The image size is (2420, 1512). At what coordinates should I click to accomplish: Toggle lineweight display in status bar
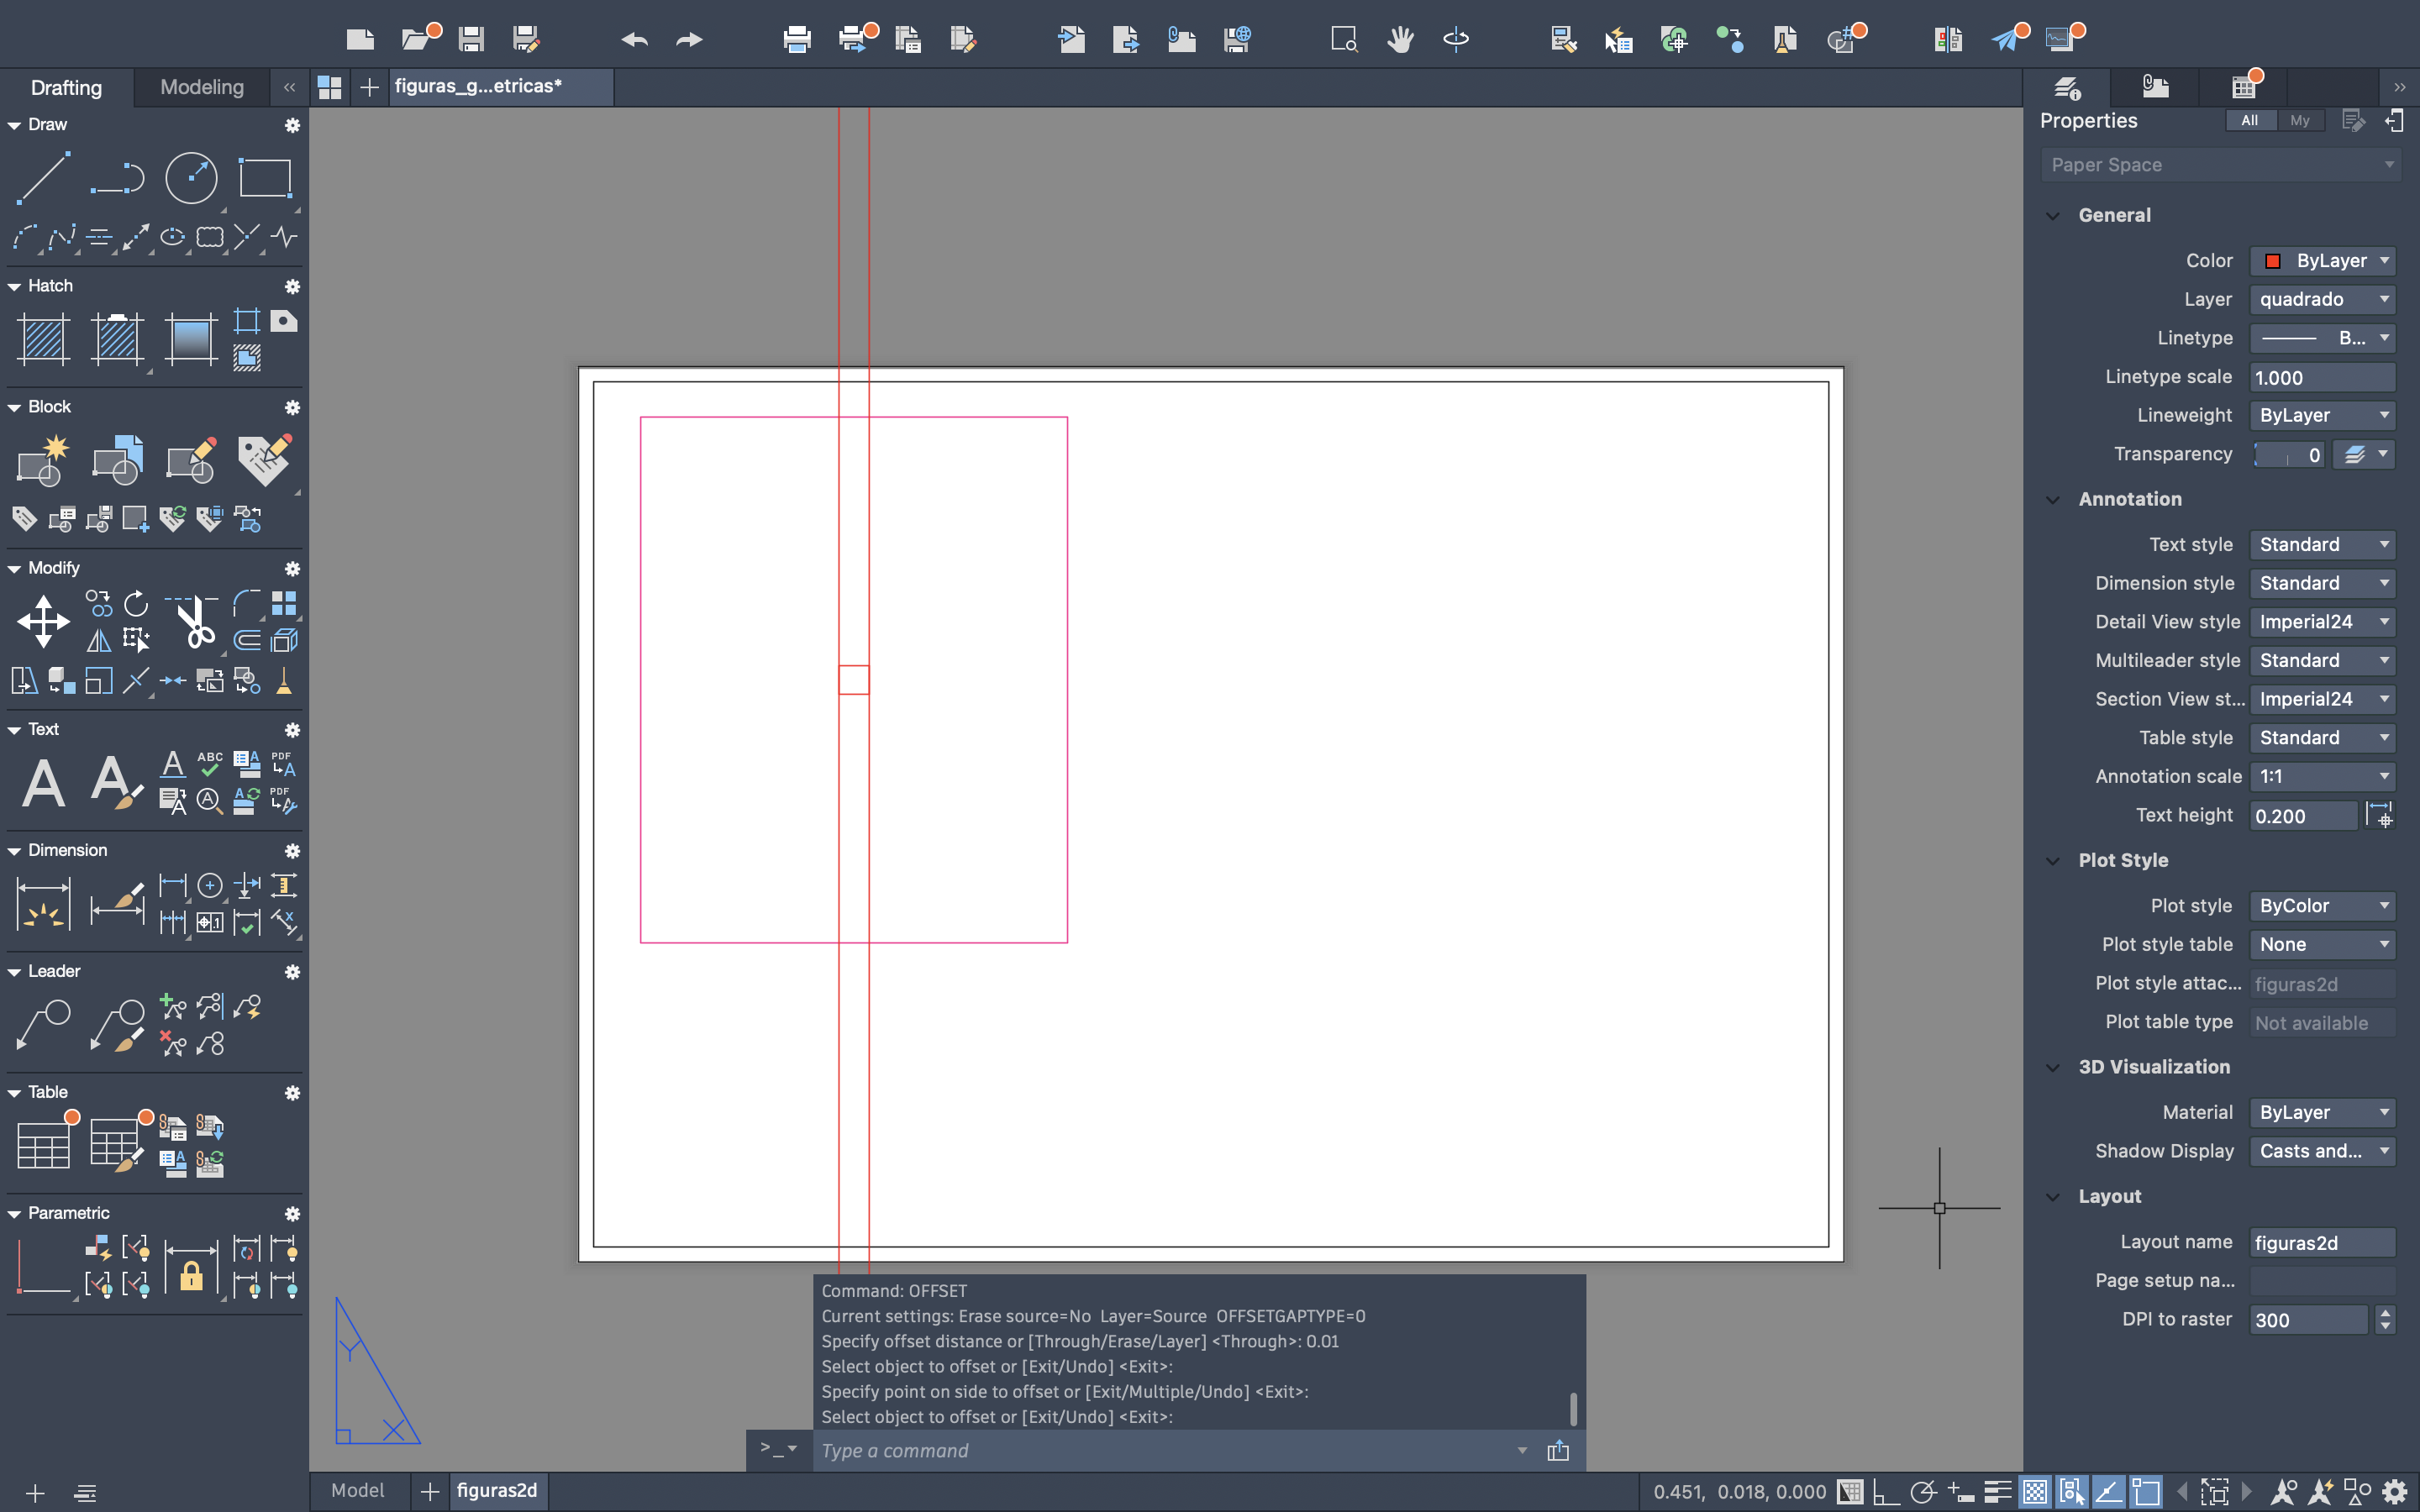pos(1998,1492)
